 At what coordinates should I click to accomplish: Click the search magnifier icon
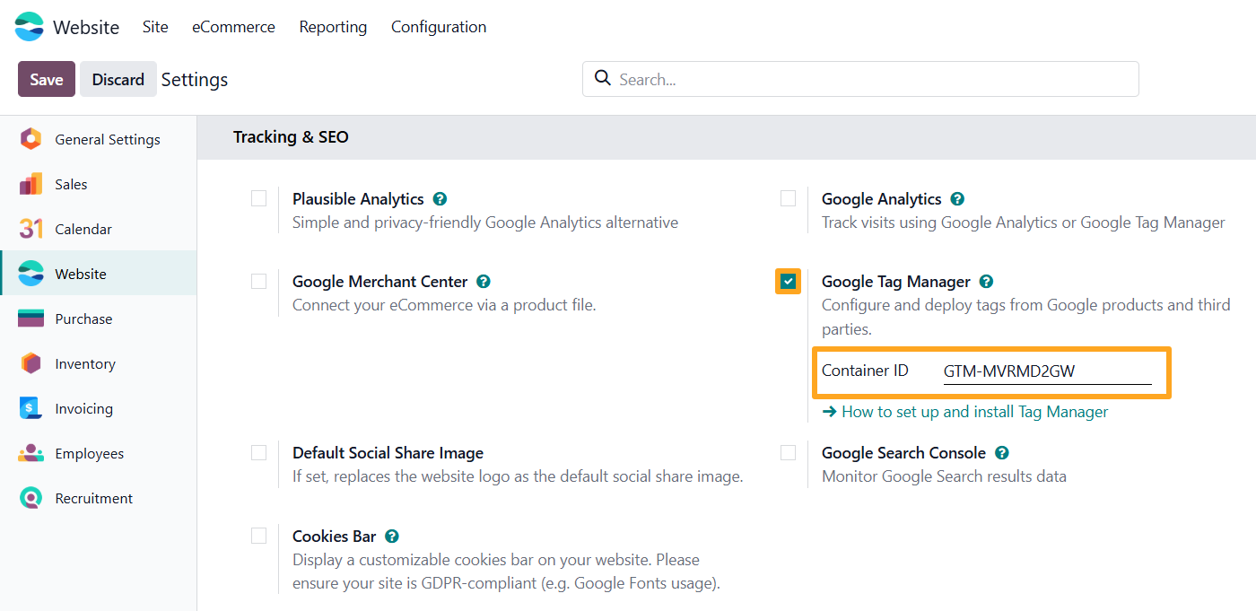603,78
